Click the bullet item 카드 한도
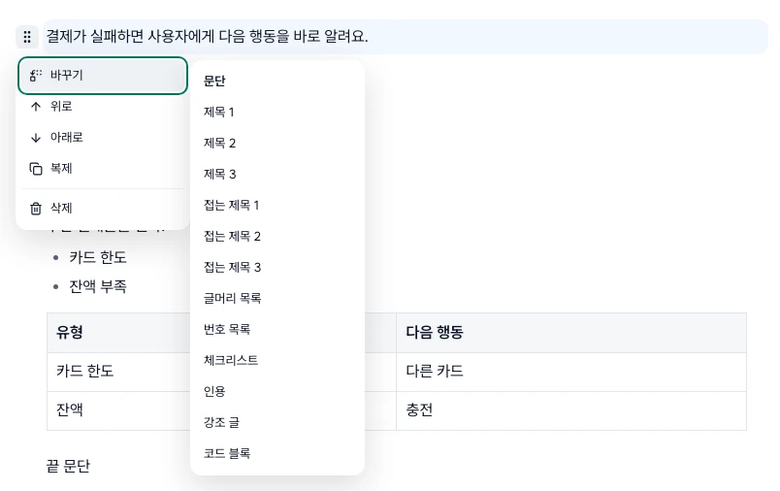The width and height of the screenshot is (780, 491). 98,257
